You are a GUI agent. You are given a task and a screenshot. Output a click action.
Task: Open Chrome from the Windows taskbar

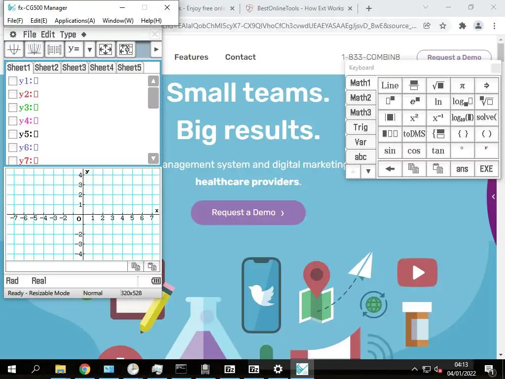pyautogui.click(x=84, y=369)
